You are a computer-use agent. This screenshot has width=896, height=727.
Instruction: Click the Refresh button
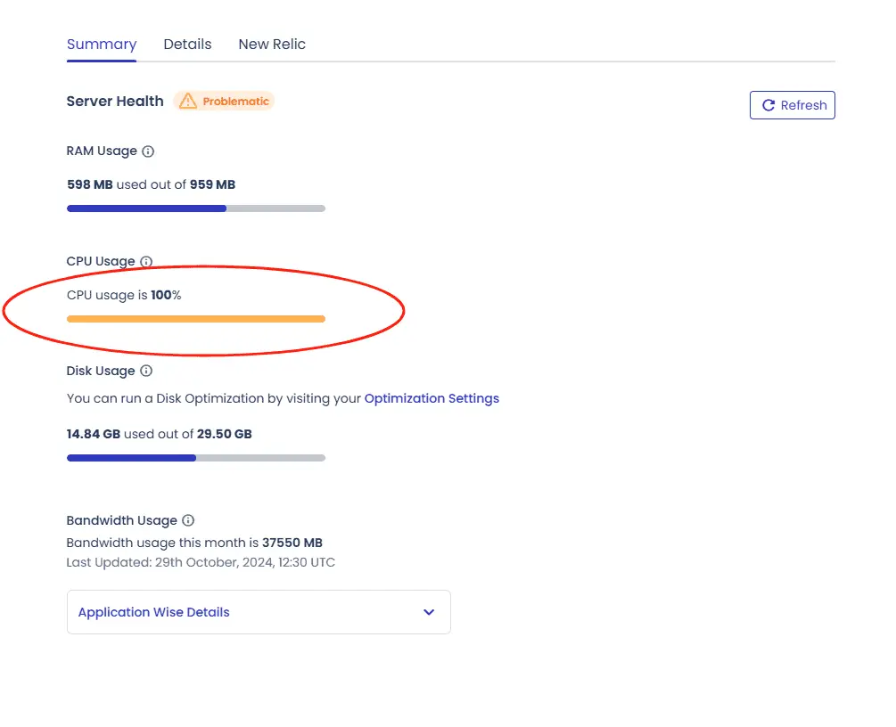(x=792, y=105)
